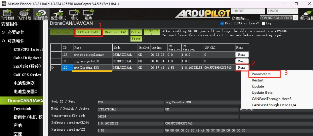Image resolution: width=313 pixels, height=136 pixels.
Task: Open the 初始设置 initial setup icon
Action: 41,14
